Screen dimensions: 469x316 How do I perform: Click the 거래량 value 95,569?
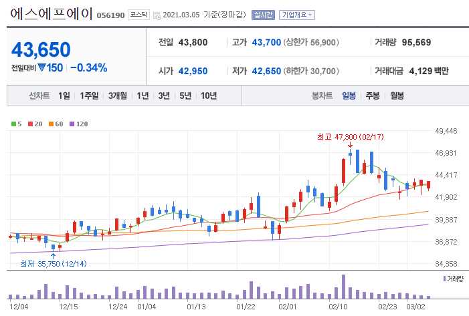point(416,42)
